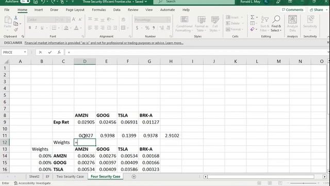
Task: Click the Borders icon in Font group
Action: pos(54,28)
